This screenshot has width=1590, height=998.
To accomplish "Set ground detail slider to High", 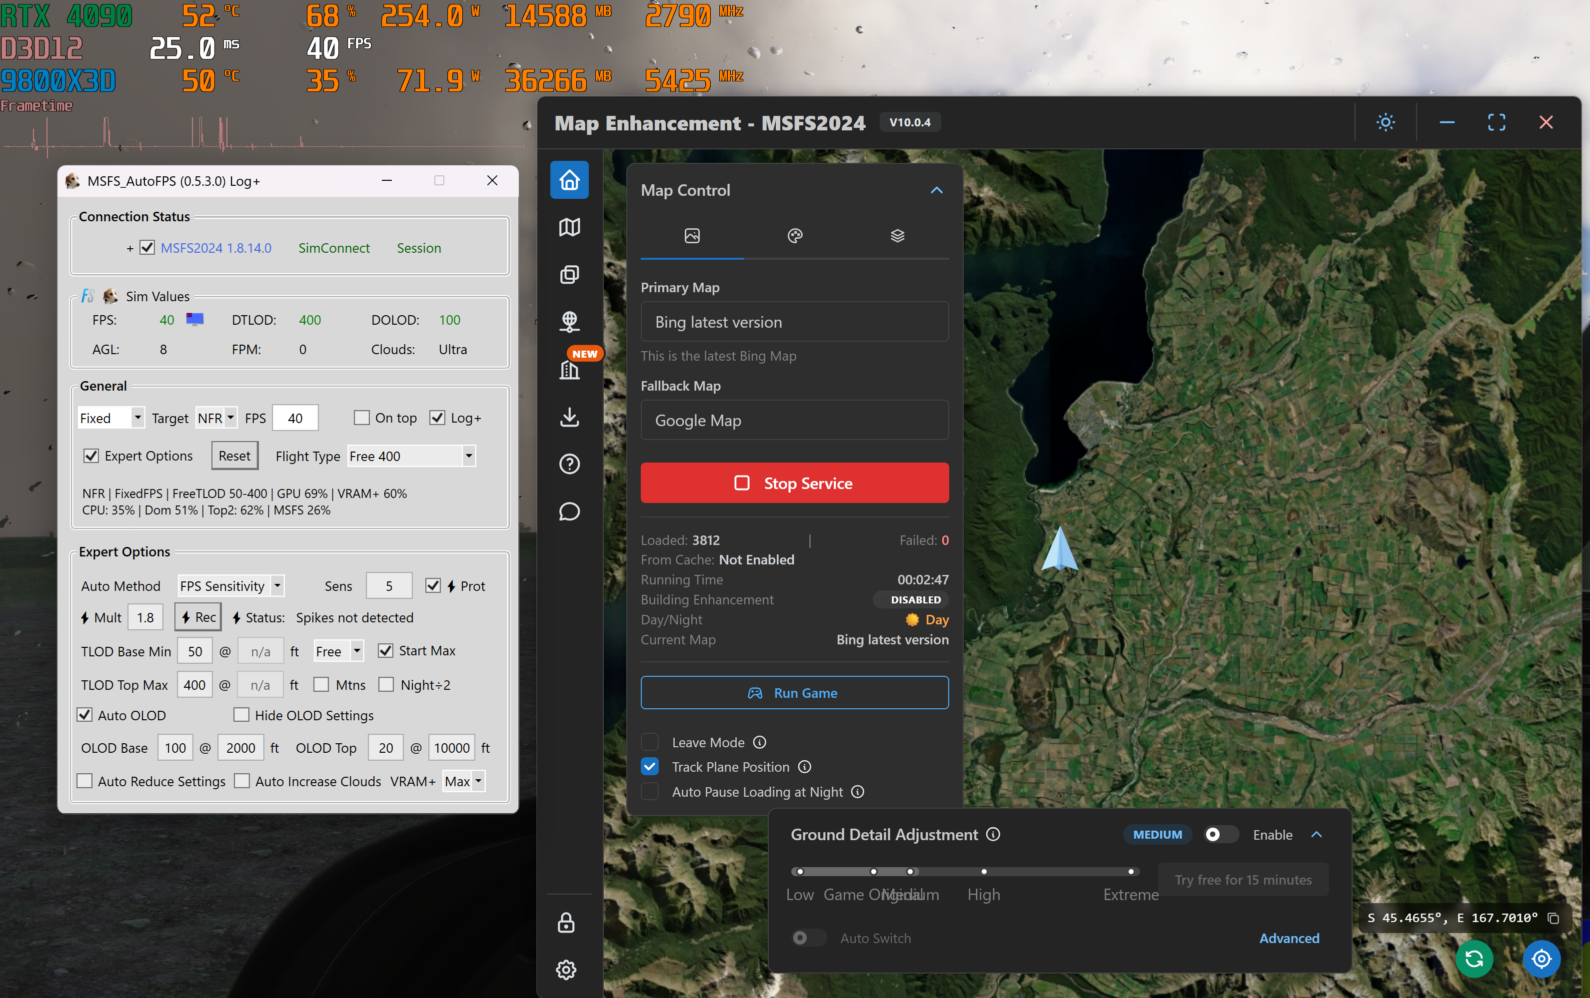I will click(x=984, y=872).
